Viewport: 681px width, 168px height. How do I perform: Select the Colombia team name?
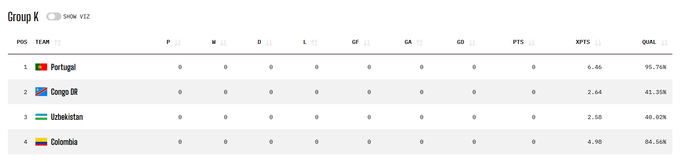[x=64, y=142]
